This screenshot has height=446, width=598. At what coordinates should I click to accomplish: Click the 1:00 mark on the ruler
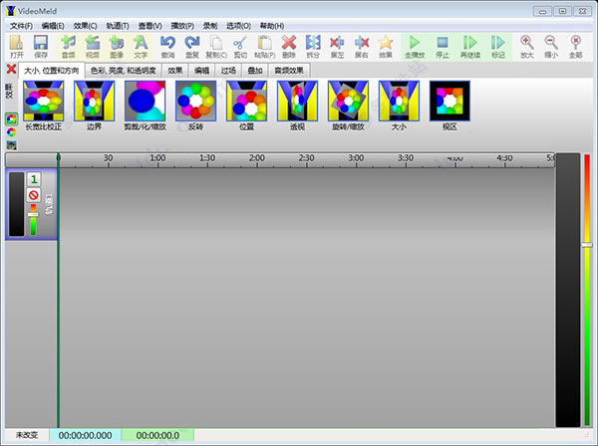click(157, 157)
